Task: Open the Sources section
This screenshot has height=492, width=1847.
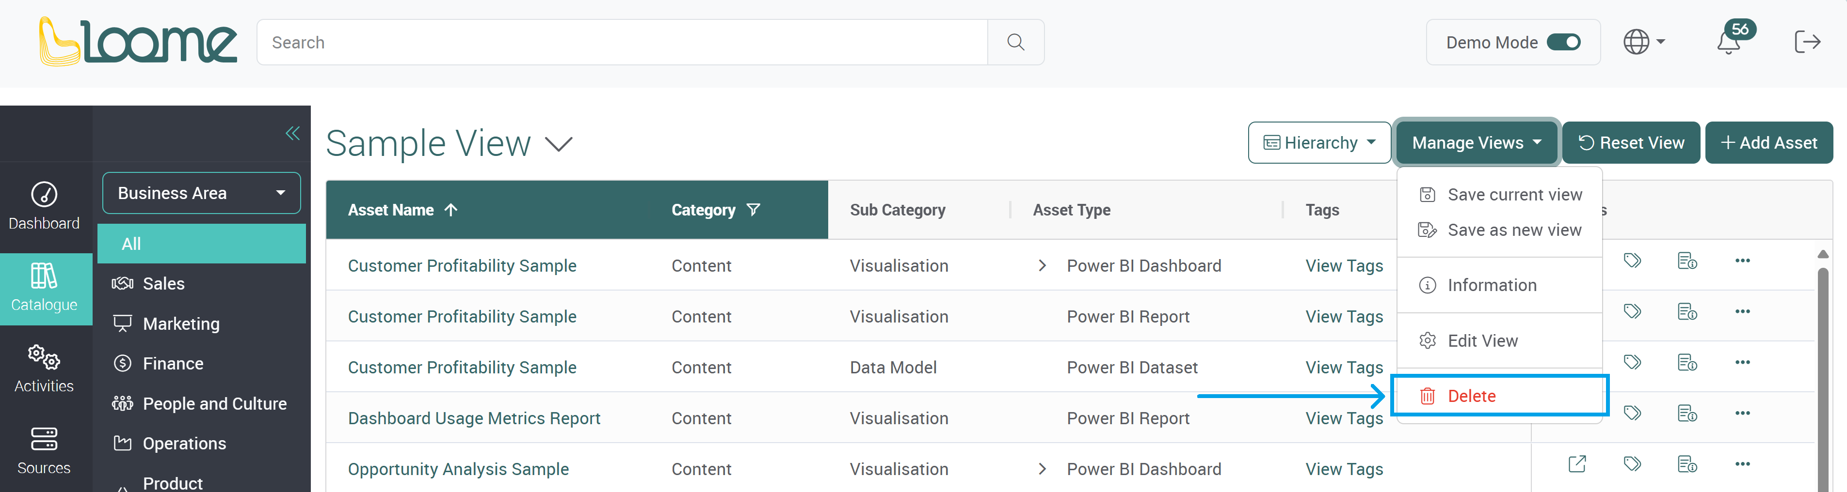Action: coord(45,450)
